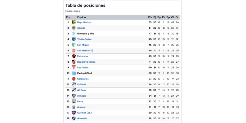Visit the Alvarado team page
Screen dimensions: 246x123
82,118
